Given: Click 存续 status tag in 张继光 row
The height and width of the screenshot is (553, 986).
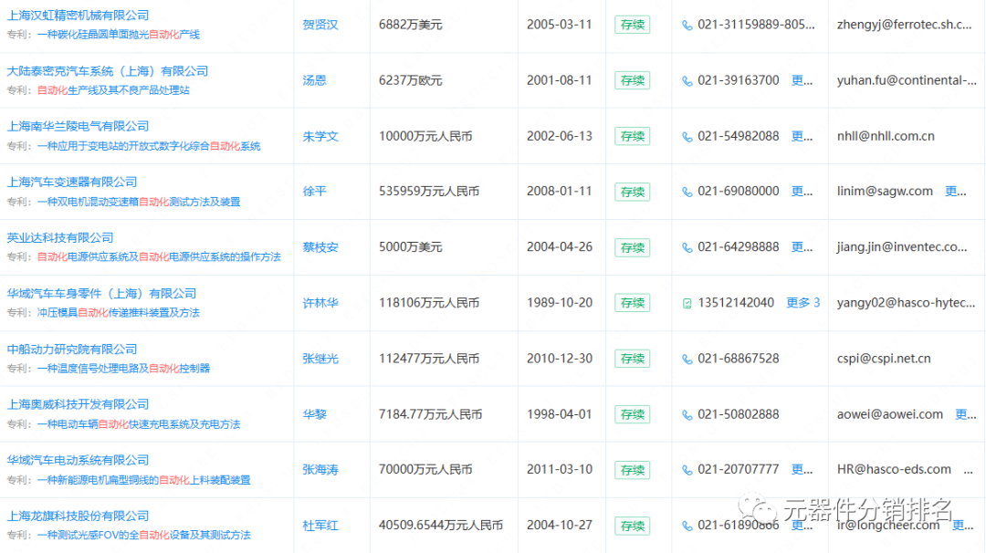Looking at the screenshot, I should 632,359.
